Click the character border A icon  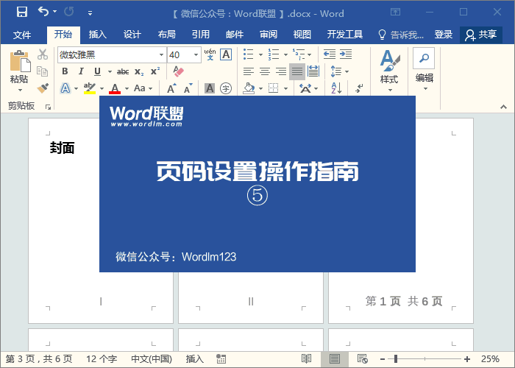coord(226,54)
